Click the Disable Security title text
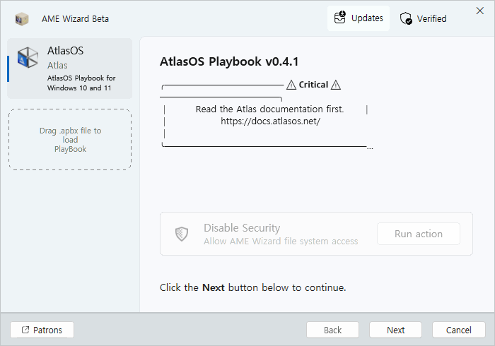The width and height of the screenshot is (495, 346). click(x=242, y=228)
